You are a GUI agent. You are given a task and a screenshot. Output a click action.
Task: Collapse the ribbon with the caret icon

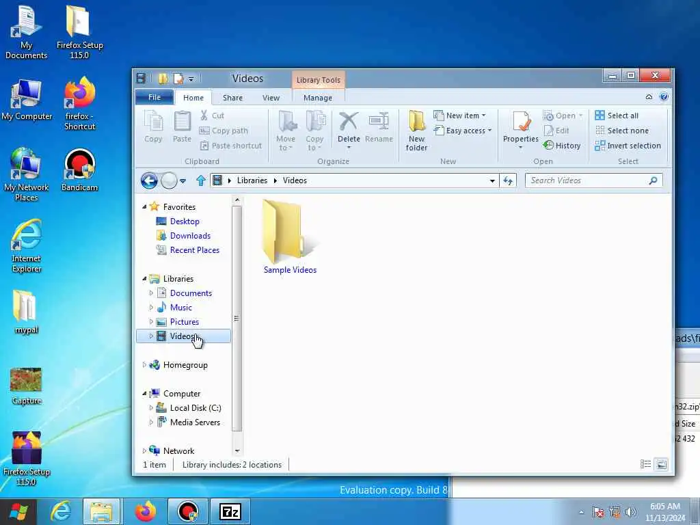(x=649, y=97)
